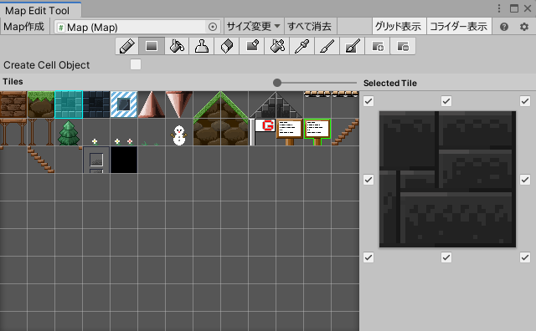Select the pencil draw tool
The width and height of the screenshot is (536, 331).
click(127, 46)
